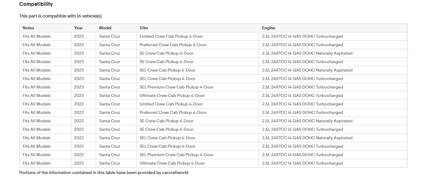
Task: Click 'Fits All Models' in 2023 SEL Premium row
Action: (37, 87)
